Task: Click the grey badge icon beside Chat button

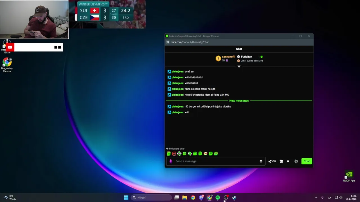Action: coord(296,161)
